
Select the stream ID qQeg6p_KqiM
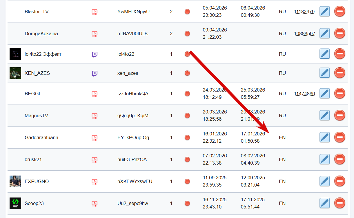click(133, 116)
